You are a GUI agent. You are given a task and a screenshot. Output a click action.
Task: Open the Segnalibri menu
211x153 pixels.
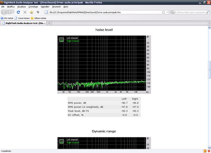(45, 7)
